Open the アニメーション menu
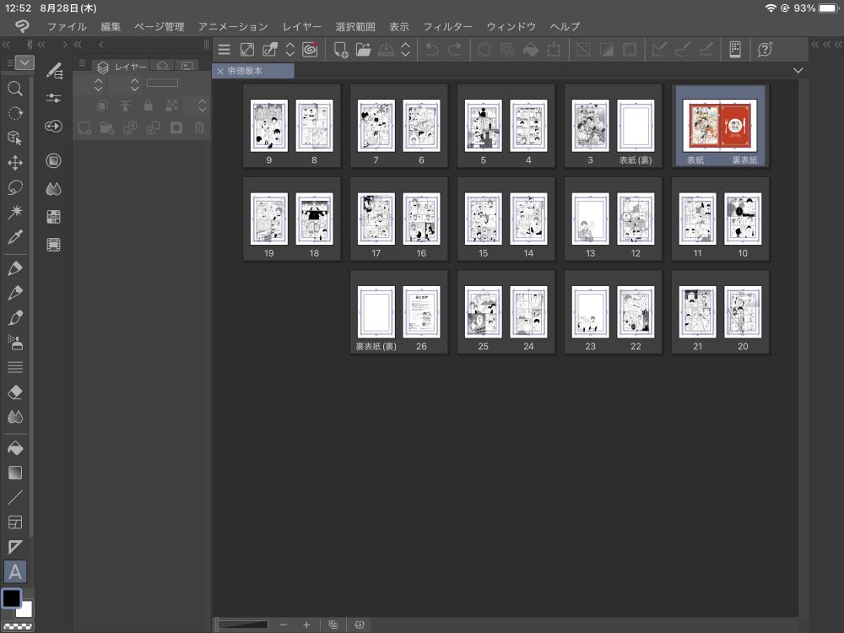This screenshot has height=633, width=844. (233, 26)
